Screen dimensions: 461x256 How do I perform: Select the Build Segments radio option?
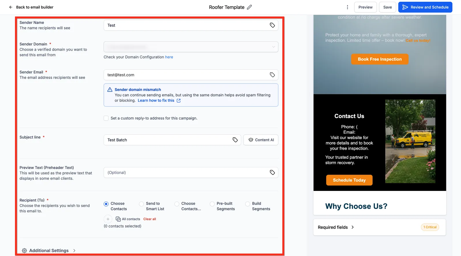pos(247,204)
